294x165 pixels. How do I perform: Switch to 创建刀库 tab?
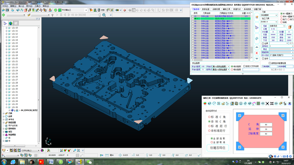(257, 9)
